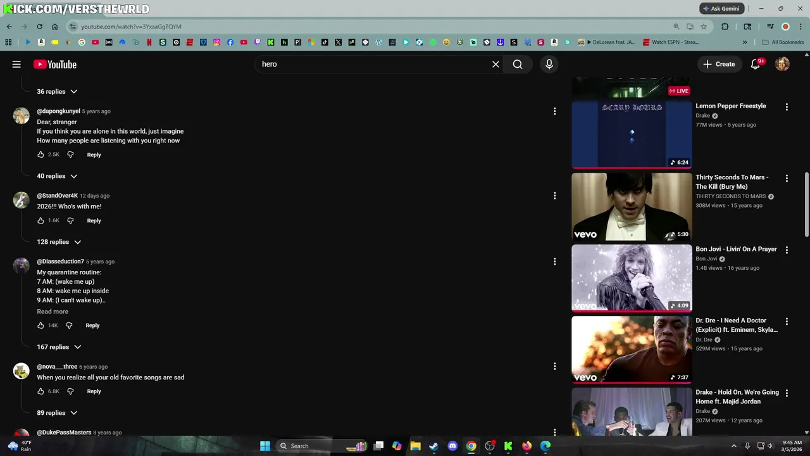
Task: Open Bon Jovi Livin' On A Prayer title
Action: pos(736,249)
